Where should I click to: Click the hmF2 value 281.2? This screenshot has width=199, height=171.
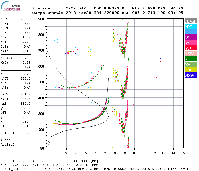[x=25, y=94]
